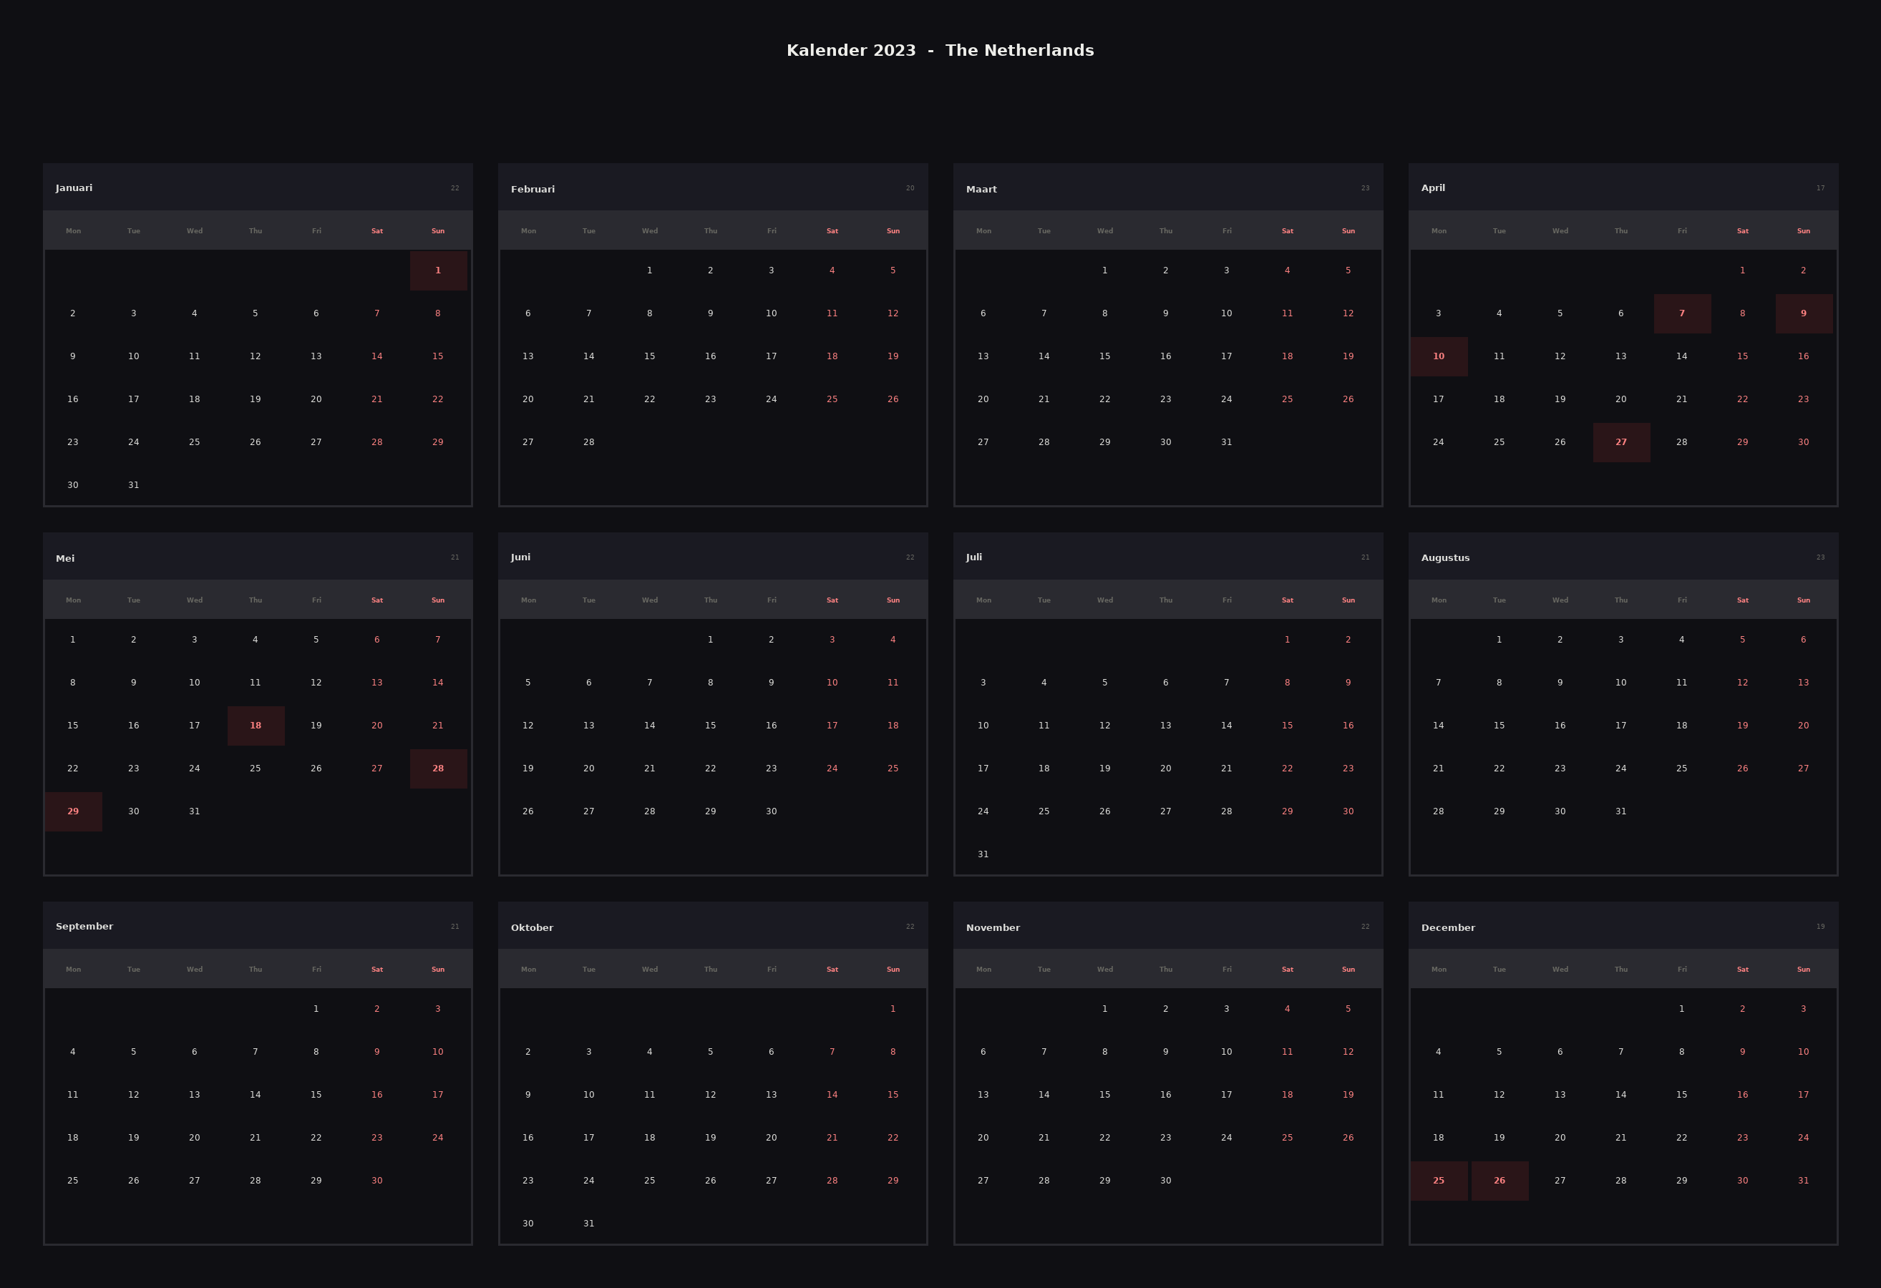The image size is (1881, 1288).
Task: Select February 28
Action: point(588,441)
